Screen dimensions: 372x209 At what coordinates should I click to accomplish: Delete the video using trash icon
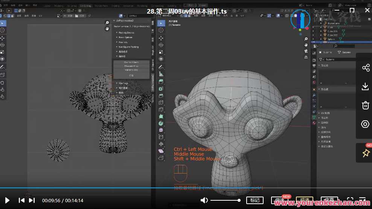365,105
